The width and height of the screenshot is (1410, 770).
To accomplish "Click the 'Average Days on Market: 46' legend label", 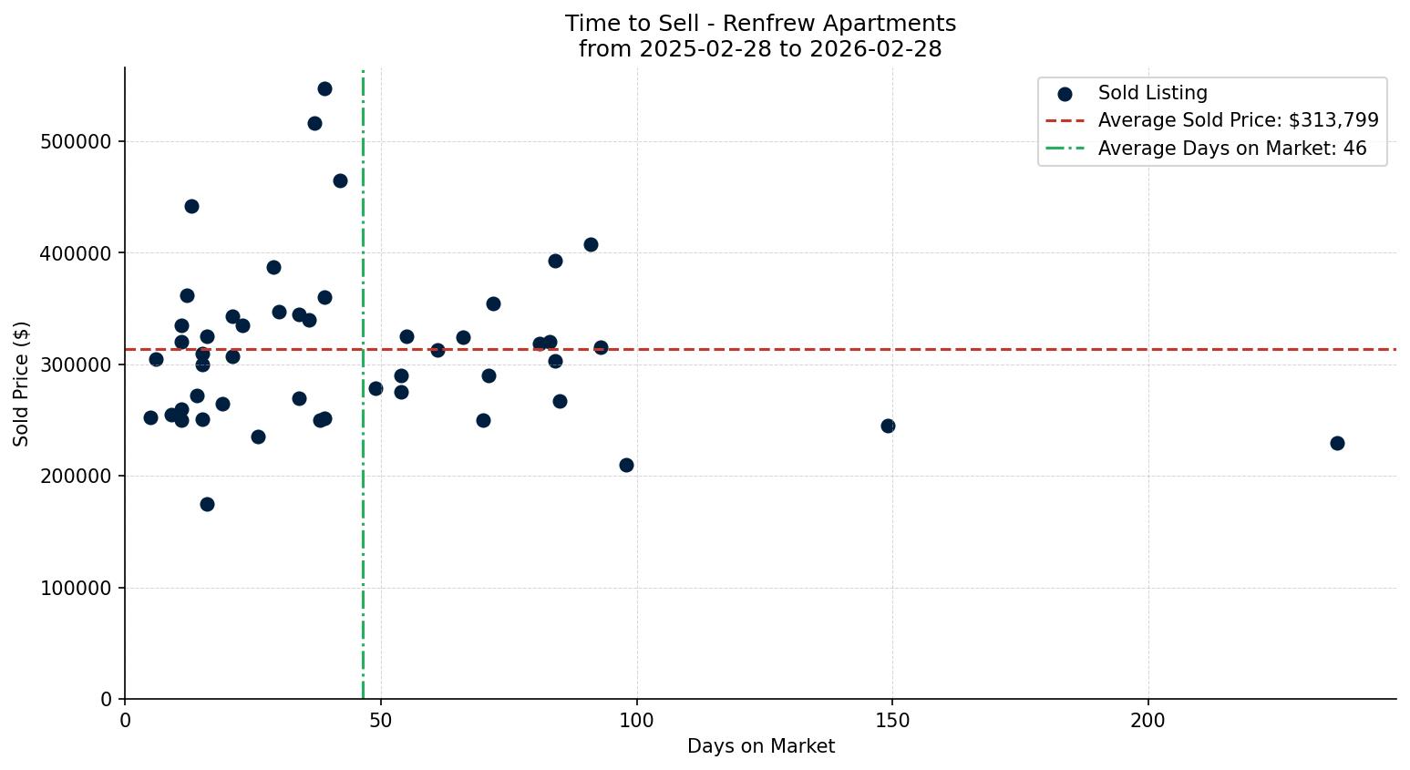I will (1231, 149).
